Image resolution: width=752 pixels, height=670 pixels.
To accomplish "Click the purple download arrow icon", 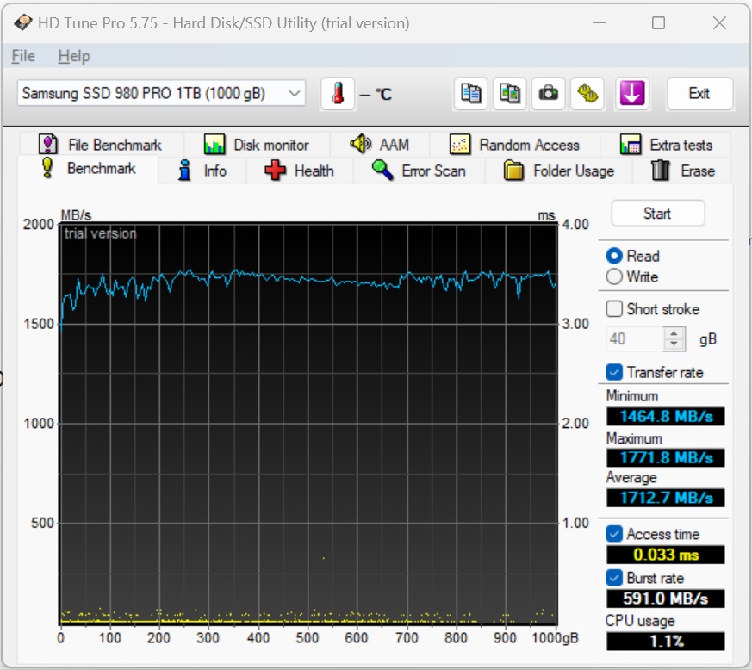I will pos(631,94).
